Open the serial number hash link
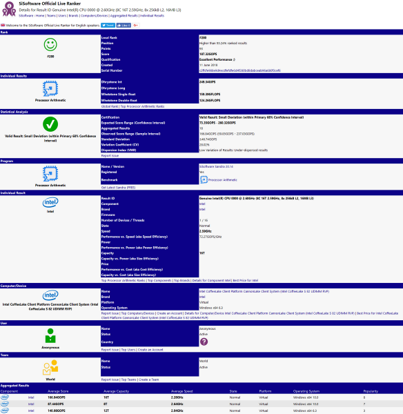The image size is (403, 414). (239, 70)
